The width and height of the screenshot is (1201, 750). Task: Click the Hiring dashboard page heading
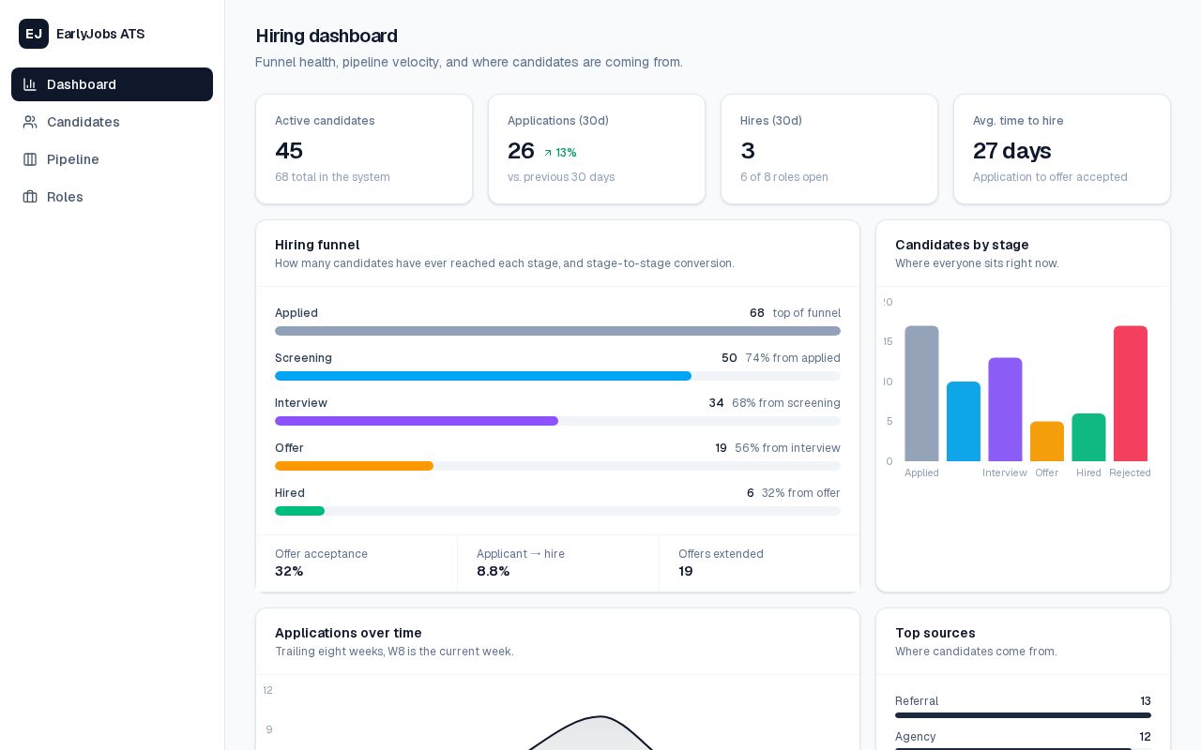327,36
